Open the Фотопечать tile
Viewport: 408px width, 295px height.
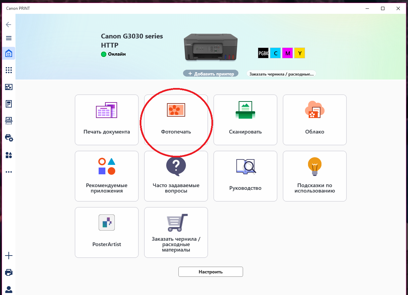(176, 120)
